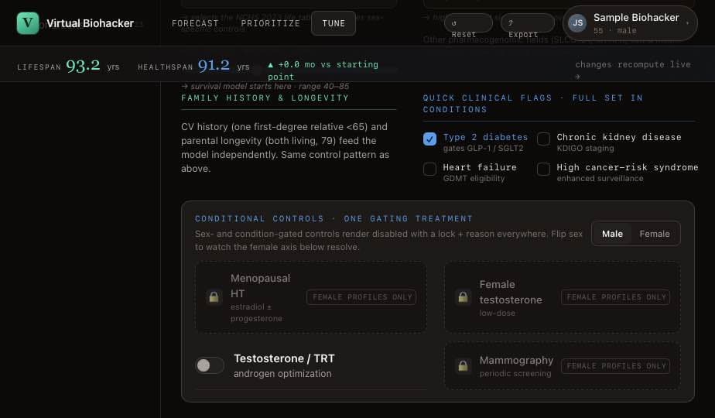
Task: Click the Female Profiles Only badge for Mammography
Action: [616, 366]
